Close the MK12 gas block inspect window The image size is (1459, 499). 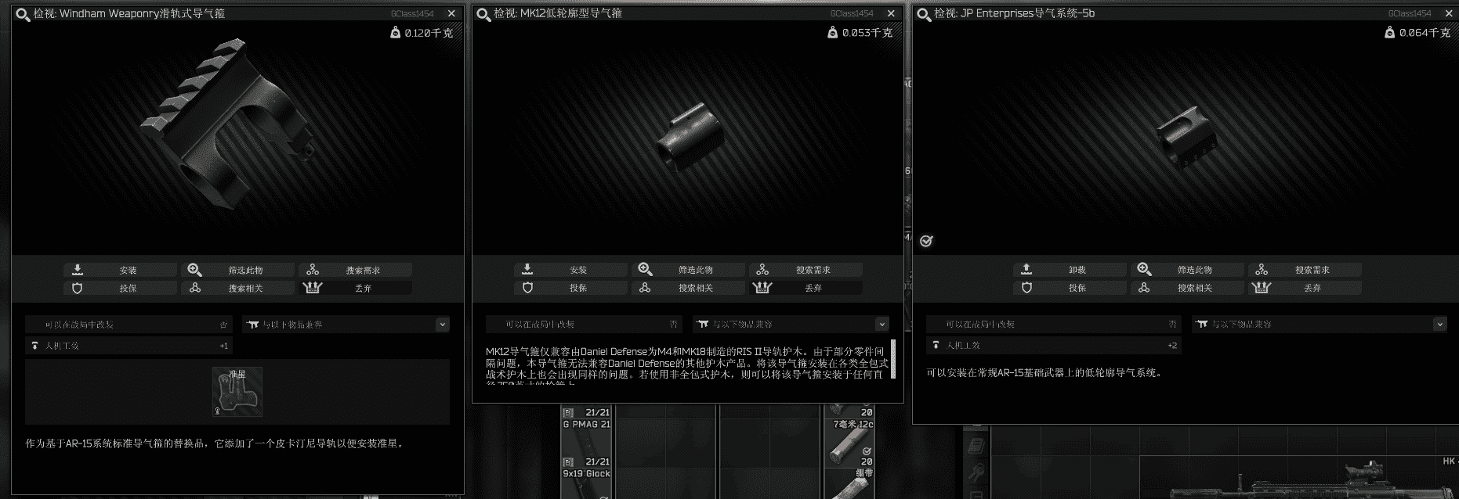click(891, 13)
